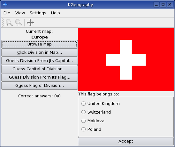
Task: Close the KGeography window
Action: coord(170,4)
